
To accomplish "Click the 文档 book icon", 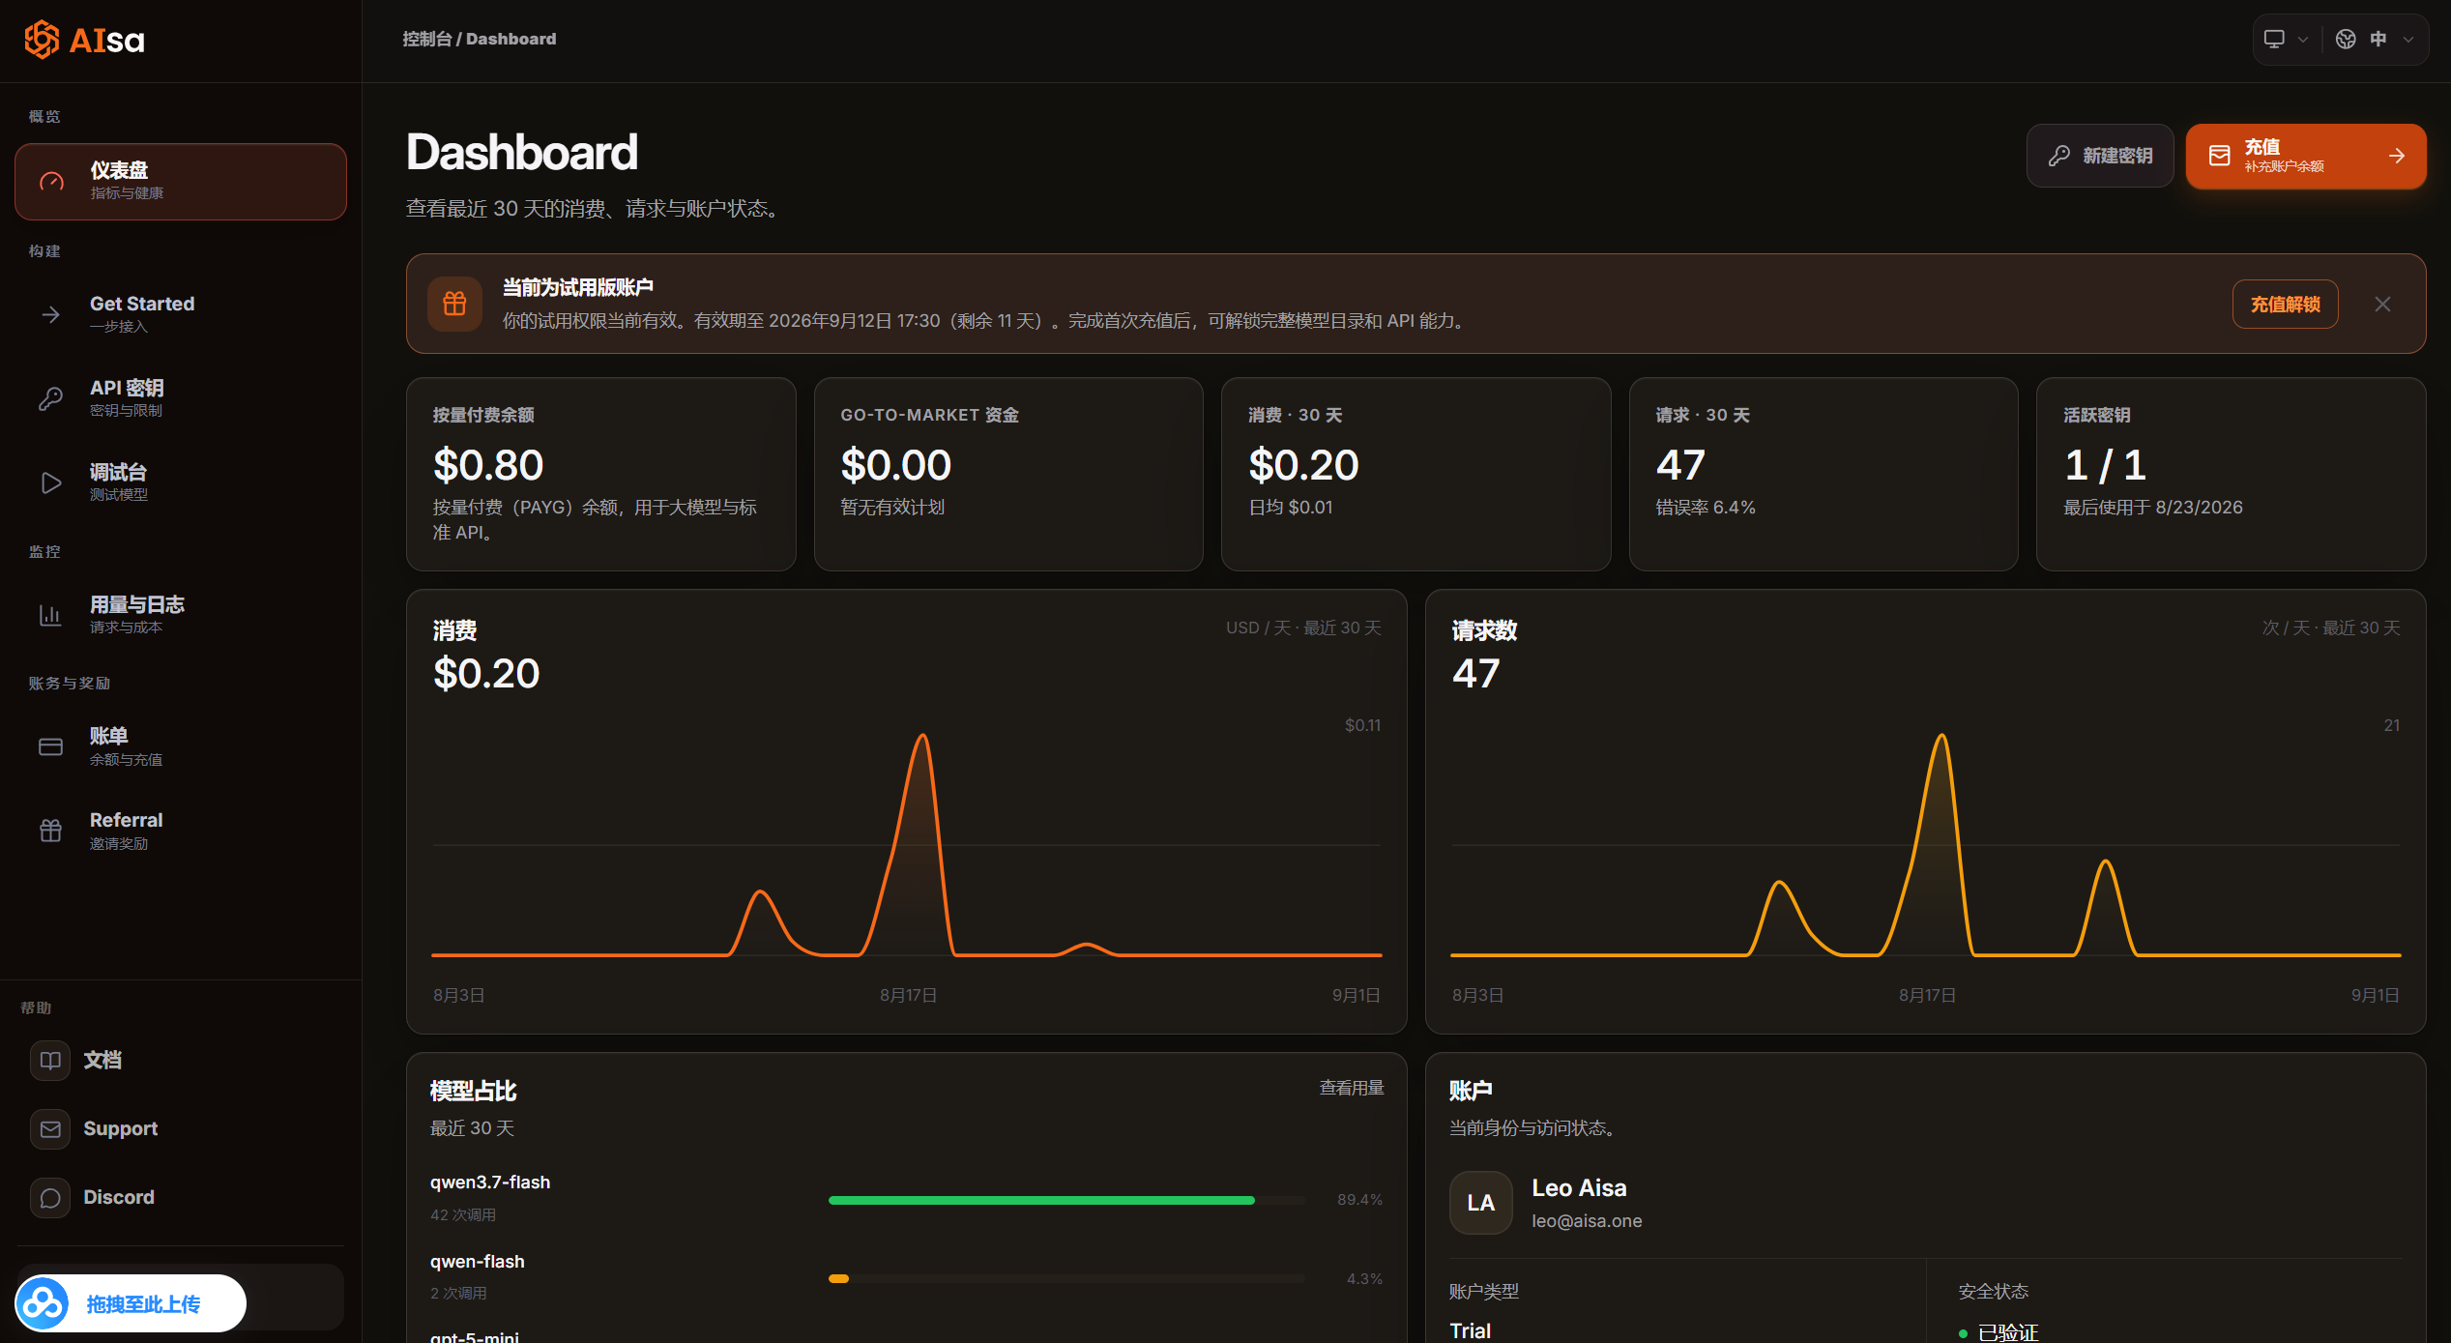I will coord(50,1061).
